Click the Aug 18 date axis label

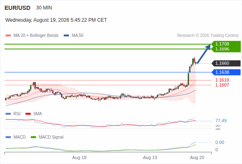(79, 158)
